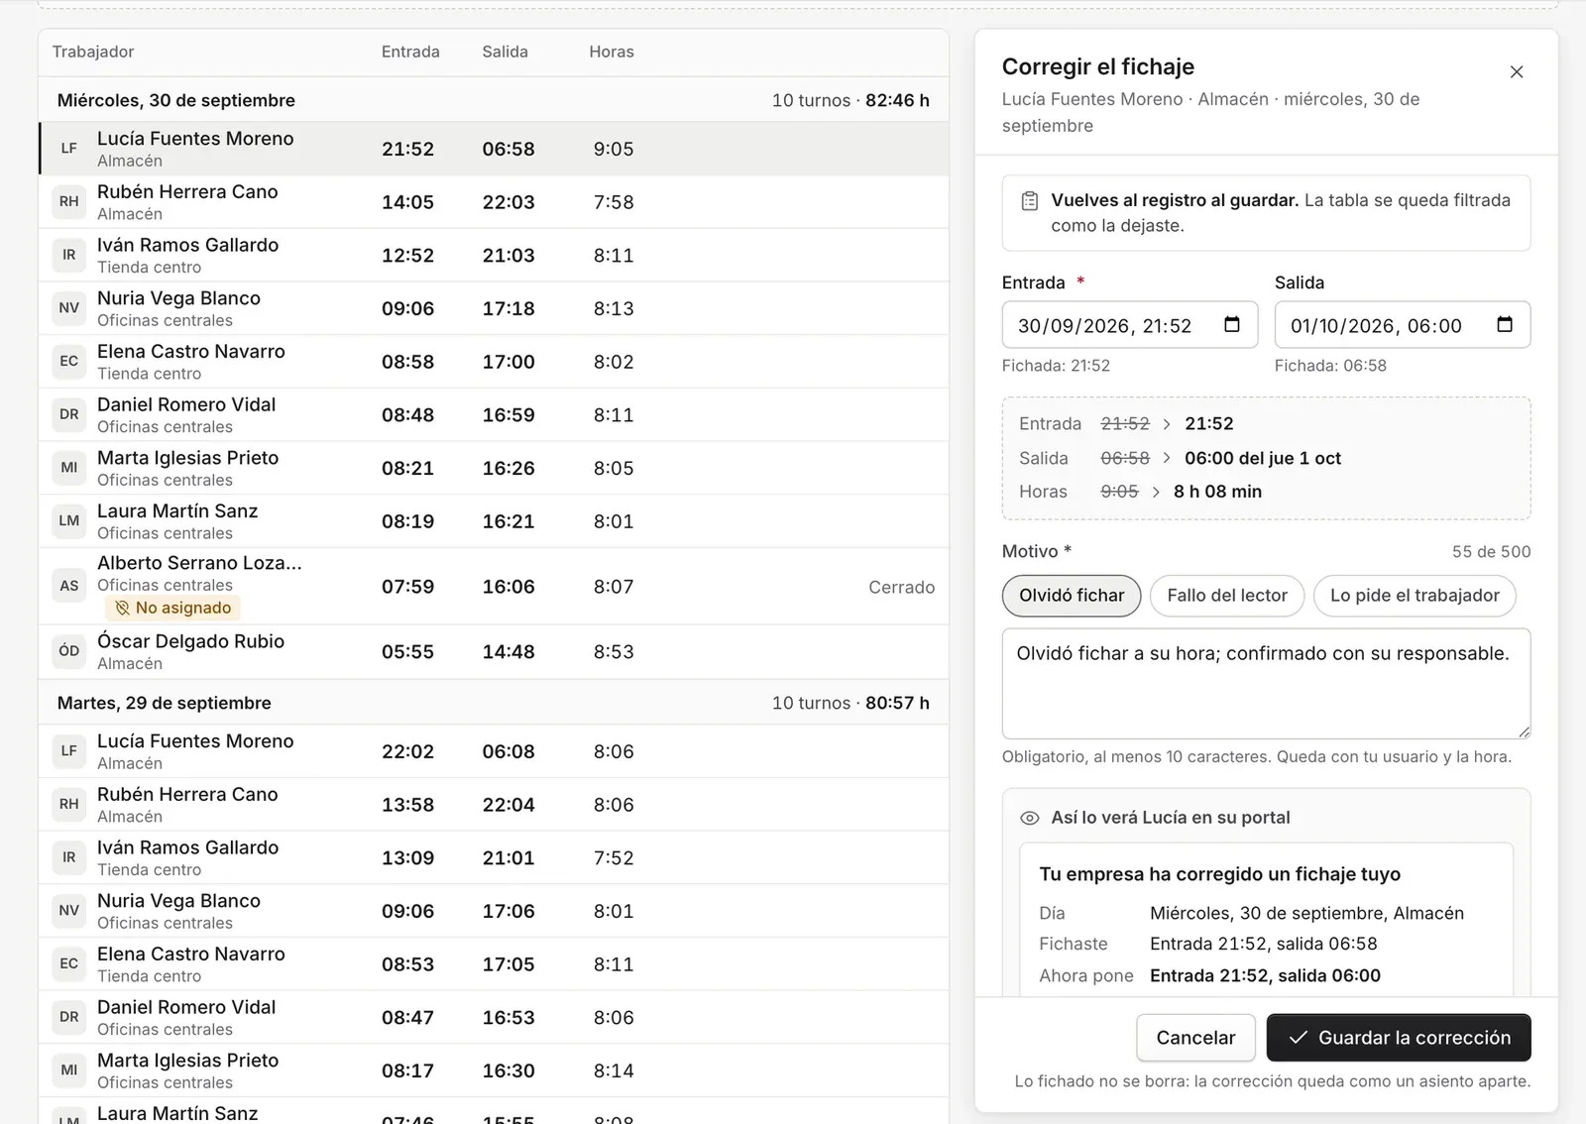1586x1124 pixels.
Task: Edit the Salida date-time field
Action: pos(1403,325)
